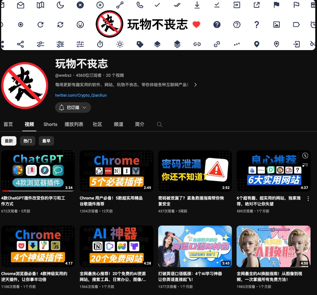Open the Shorts tab

pyautogui.click(x=50, y=124)
